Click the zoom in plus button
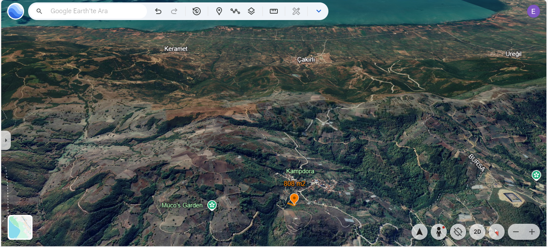This screenshot has height=247, width=548. pyautogui.click(x=532, y=232)
